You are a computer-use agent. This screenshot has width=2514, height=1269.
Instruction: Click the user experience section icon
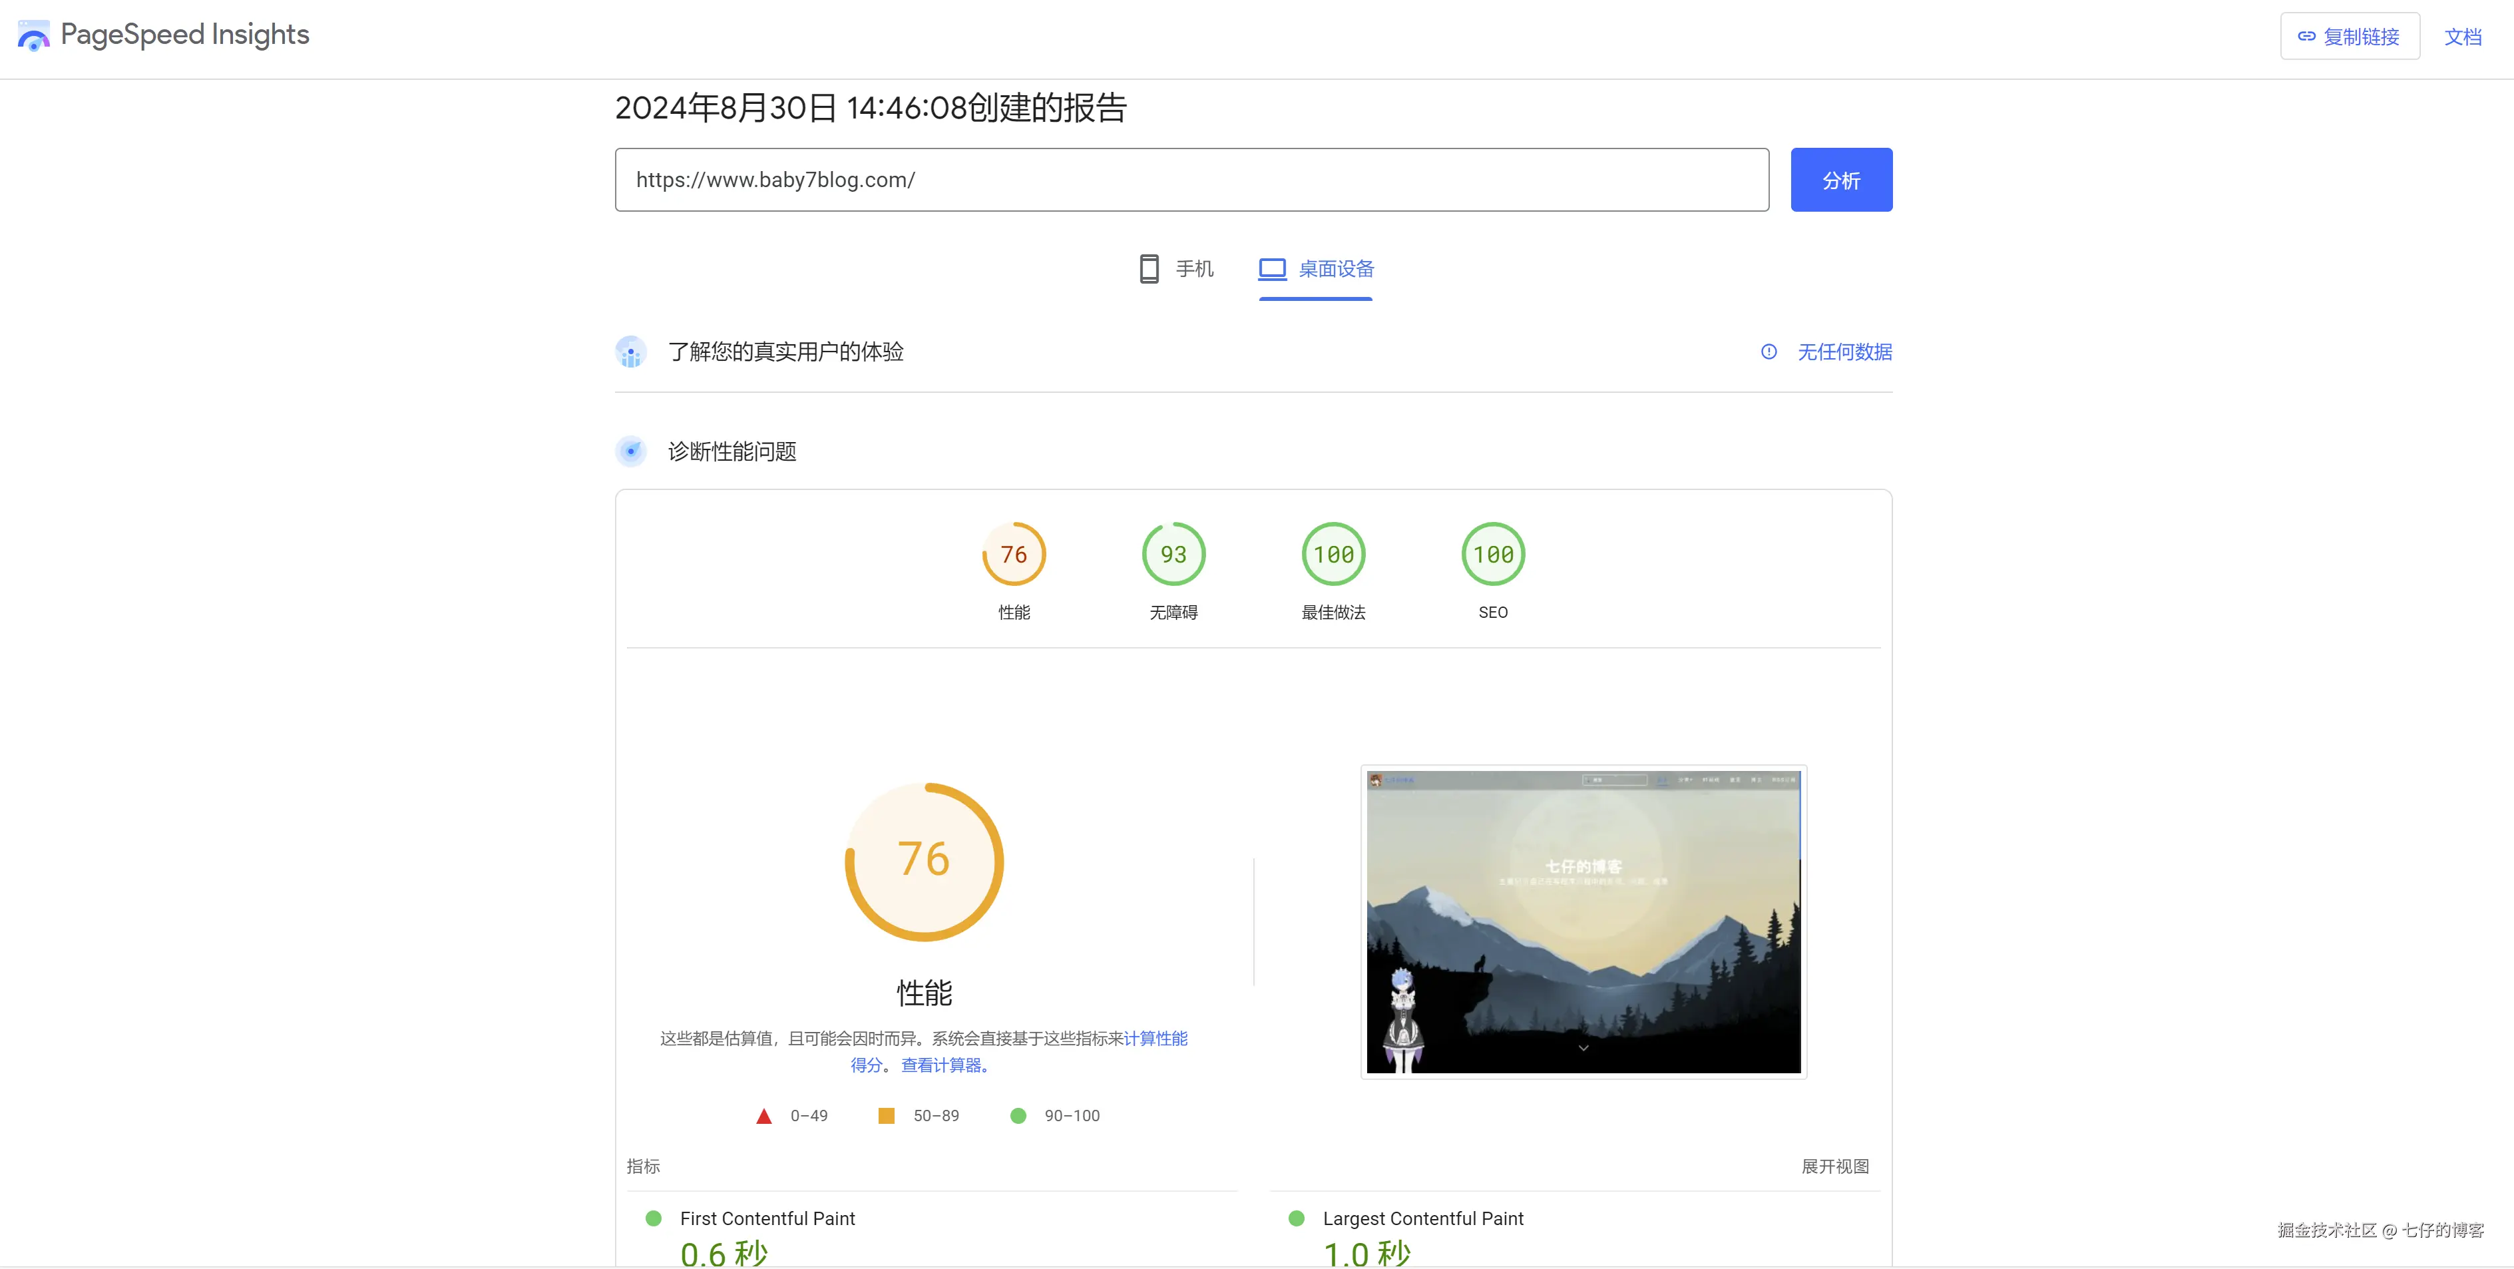(x=630, y=352)
